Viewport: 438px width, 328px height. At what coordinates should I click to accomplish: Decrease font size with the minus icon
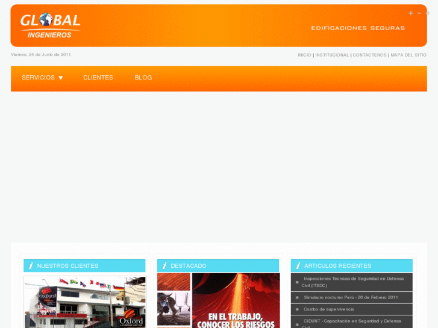pos(419,13)
